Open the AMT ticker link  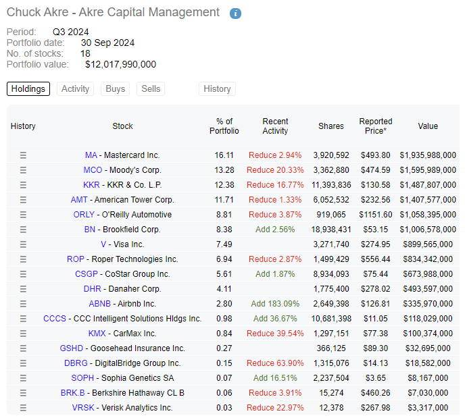(79, 200)
